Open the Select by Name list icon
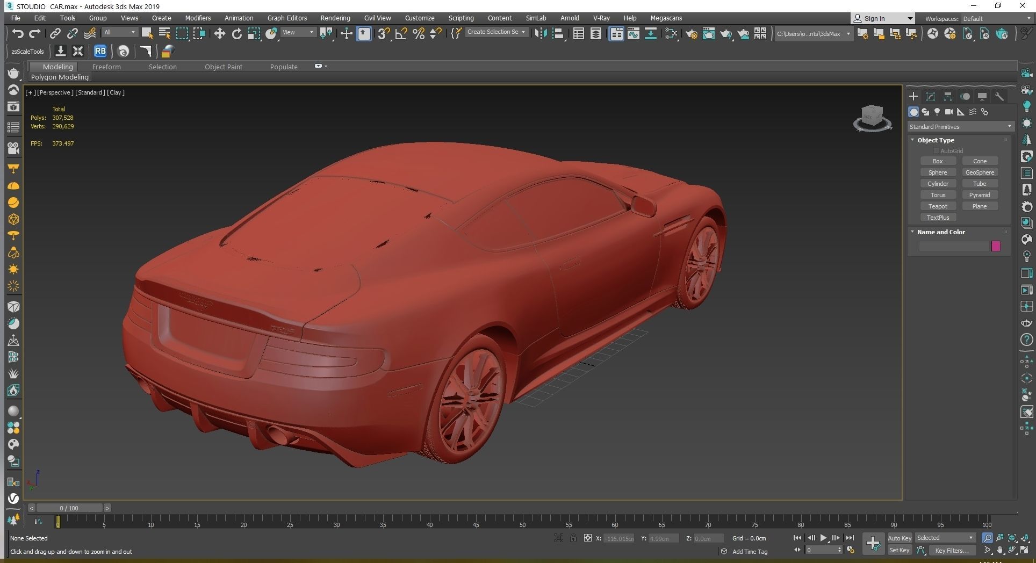Viewport: 1036px width, 563px height. tap(164, 34)
